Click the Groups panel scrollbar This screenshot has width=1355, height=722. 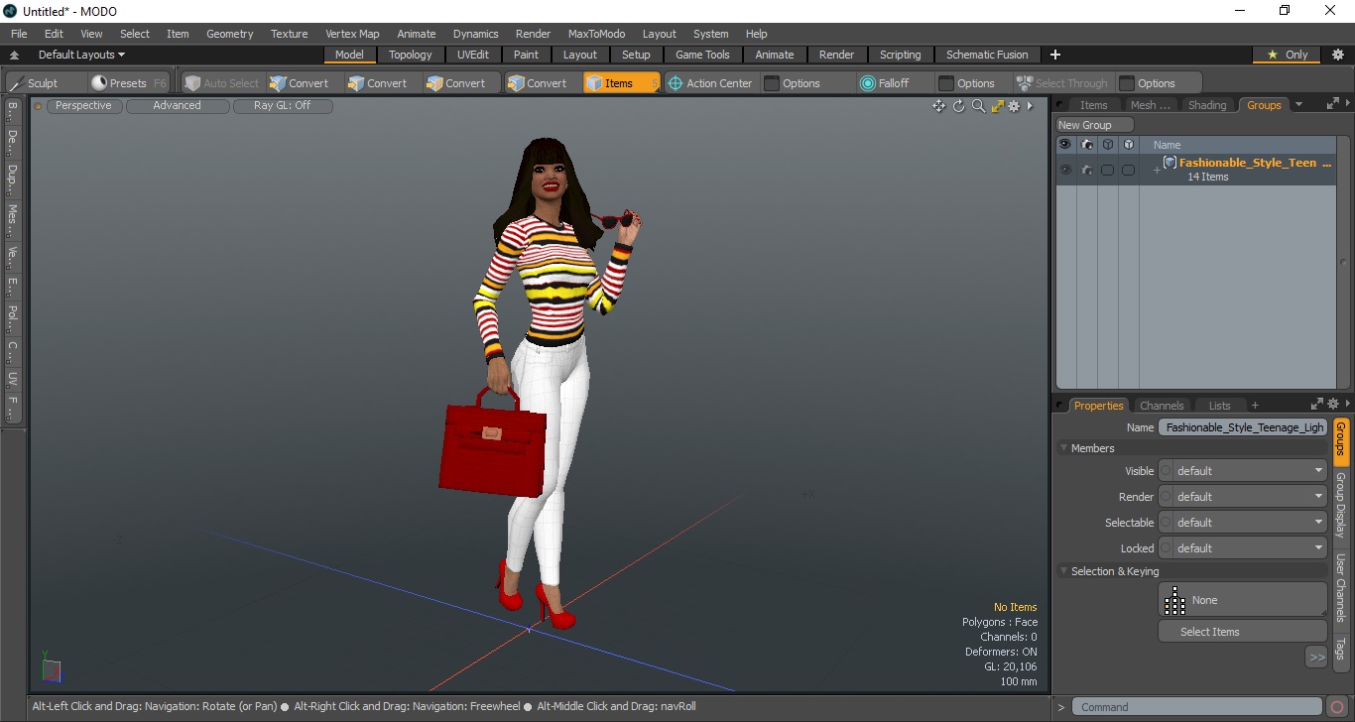click(1343, 263)
